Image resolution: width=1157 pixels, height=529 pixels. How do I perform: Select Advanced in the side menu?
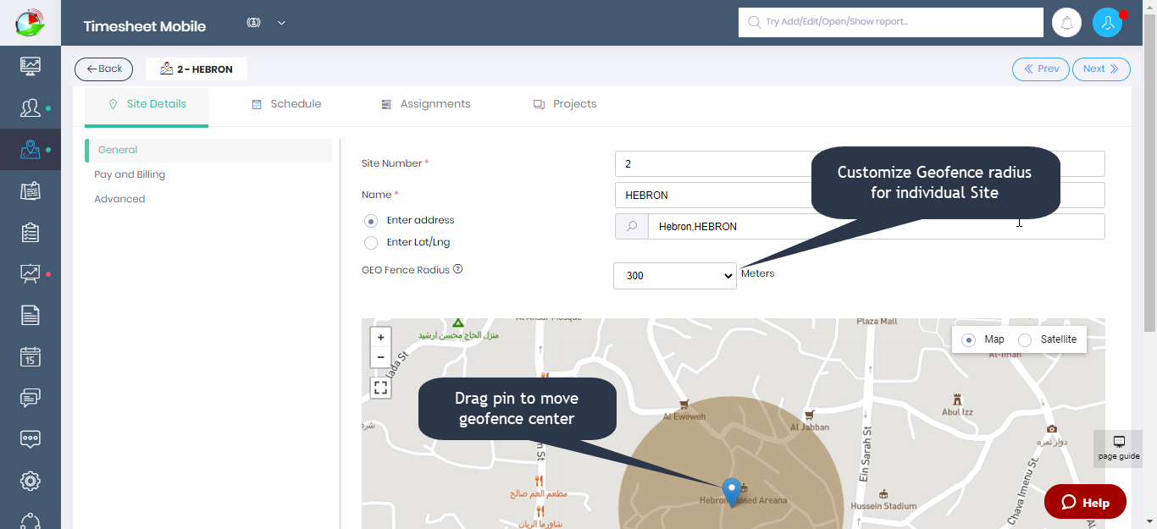click(x=119, y=199)
